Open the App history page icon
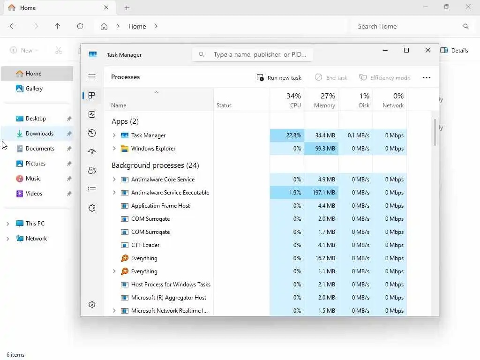Viewport: 480px width, 360px height. (x=92, y=133)
